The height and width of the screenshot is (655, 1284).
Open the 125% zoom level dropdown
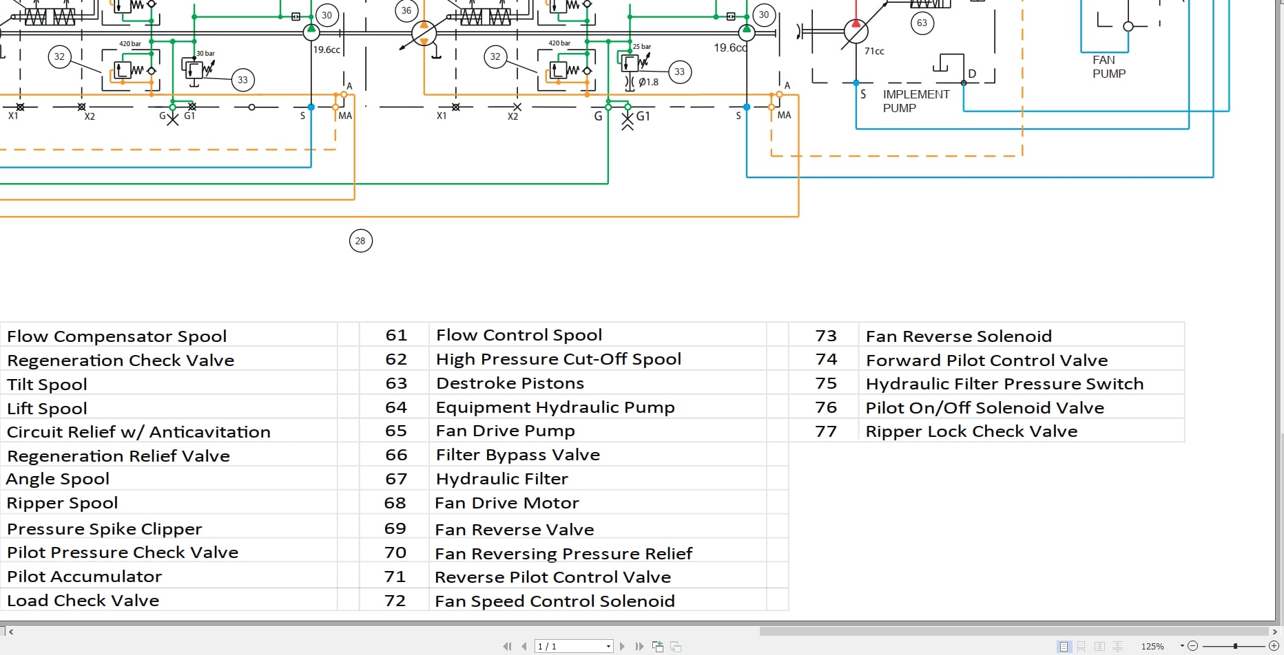click(1182, 646)
